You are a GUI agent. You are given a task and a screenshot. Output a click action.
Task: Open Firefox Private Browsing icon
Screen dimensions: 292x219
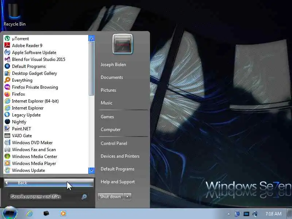7,87
